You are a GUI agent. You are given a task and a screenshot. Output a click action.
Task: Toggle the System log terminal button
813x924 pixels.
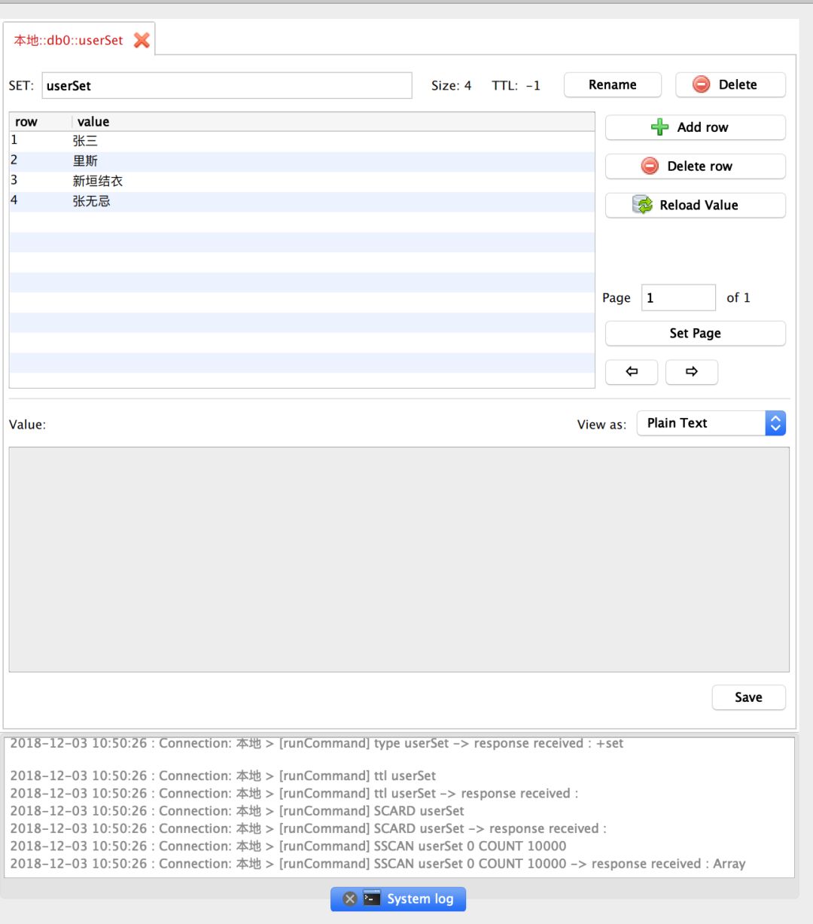tap(410, 898)
